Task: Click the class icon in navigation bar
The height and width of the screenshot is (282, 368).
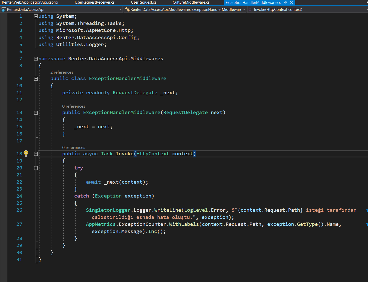Action: click(x=127, y=10)
